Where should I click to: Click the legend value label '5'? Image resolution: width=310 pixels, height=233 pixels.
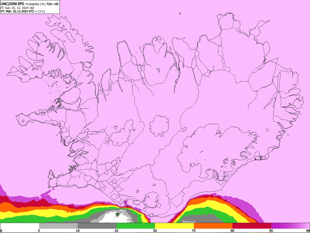39,231
